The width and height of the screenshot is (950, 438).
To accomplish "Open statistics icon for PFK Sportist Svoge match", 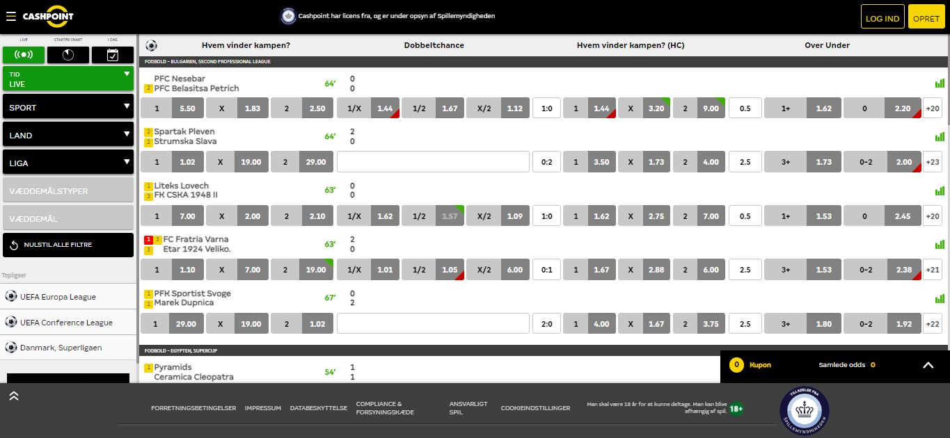I will coord(940,298).
